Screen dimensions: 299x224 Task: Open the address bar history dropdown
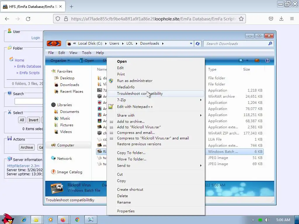click(x=191, y=43)
